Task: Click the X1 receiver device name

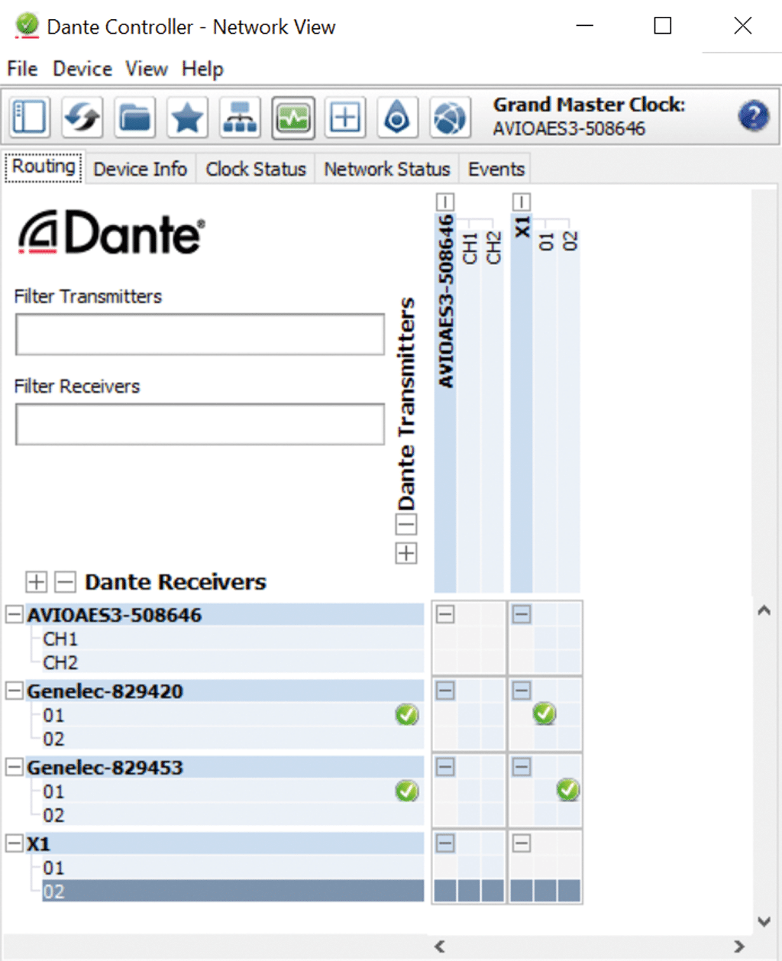Action: [x=38, y=844]
